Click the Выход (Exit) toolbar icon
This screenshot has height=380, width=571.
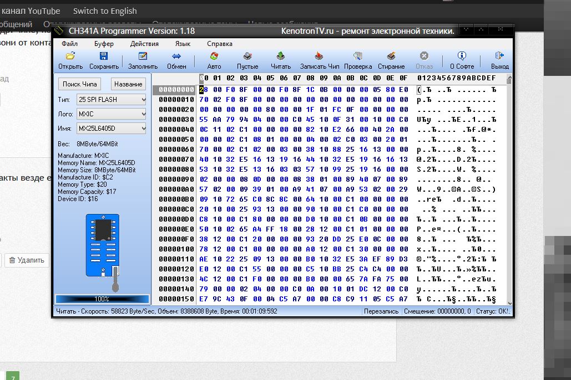pyautogui.click(x=499, y=57)
